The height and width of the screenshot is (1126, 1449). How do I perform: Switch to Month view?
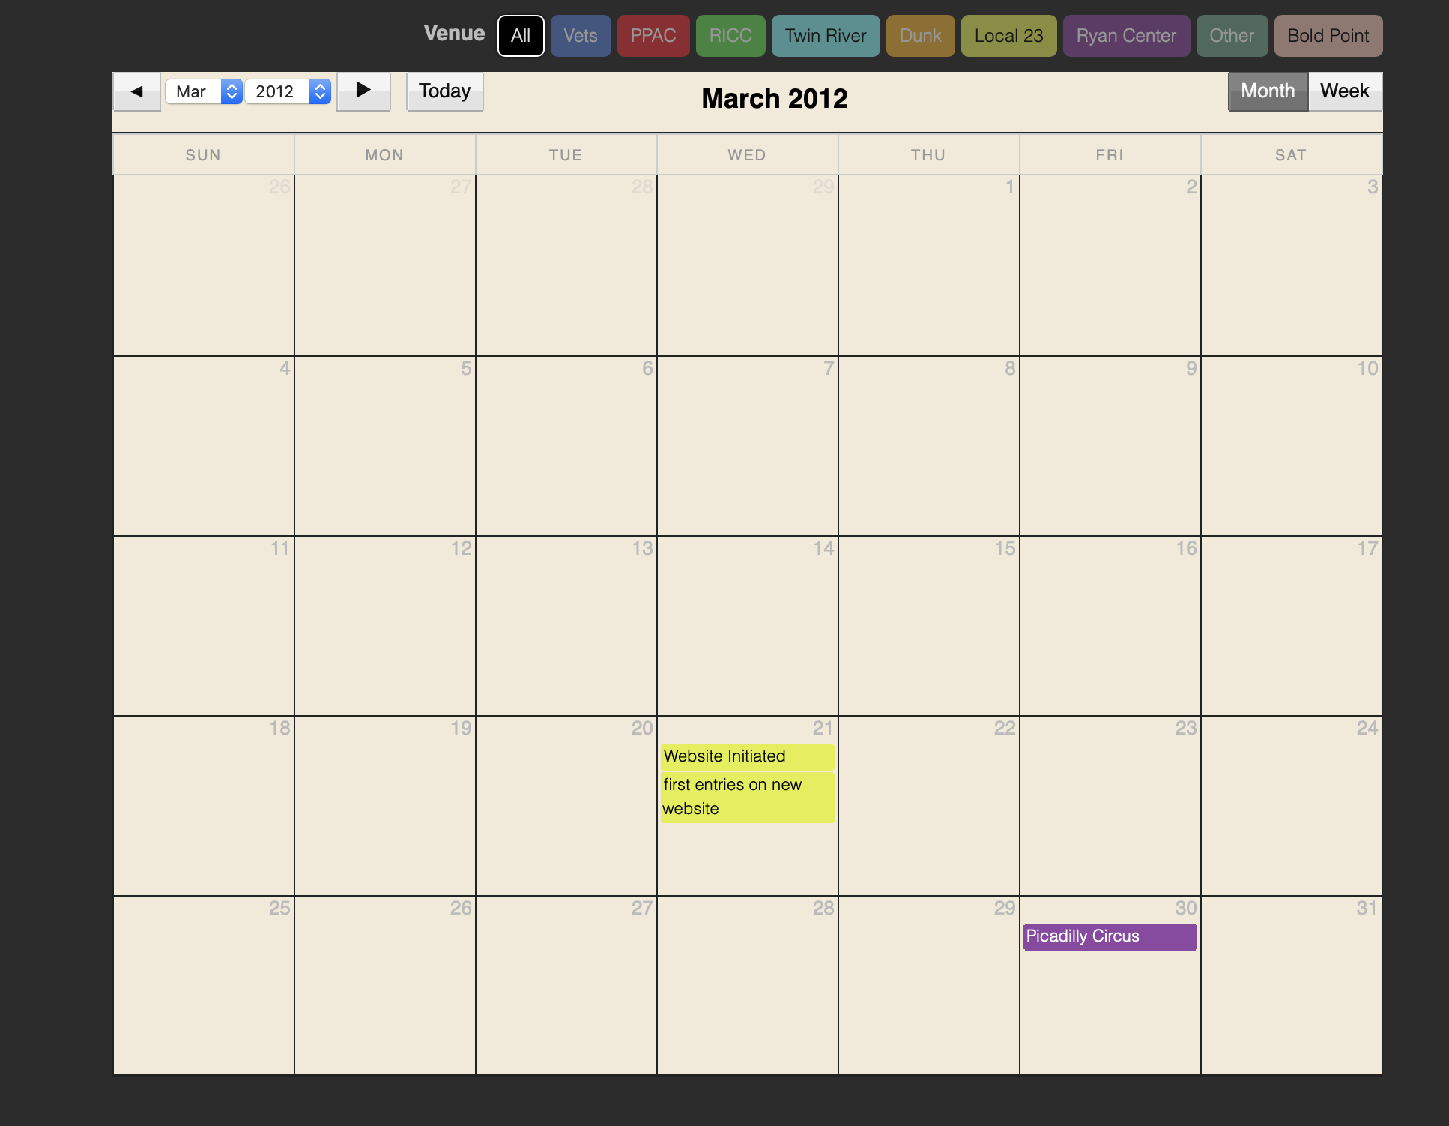pos(1268,91)
